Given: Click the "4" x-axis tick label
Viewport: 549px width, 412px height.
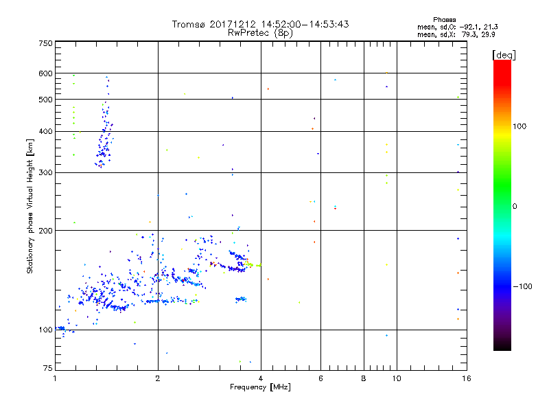Looking at the screenshot, I should (261, 378).
